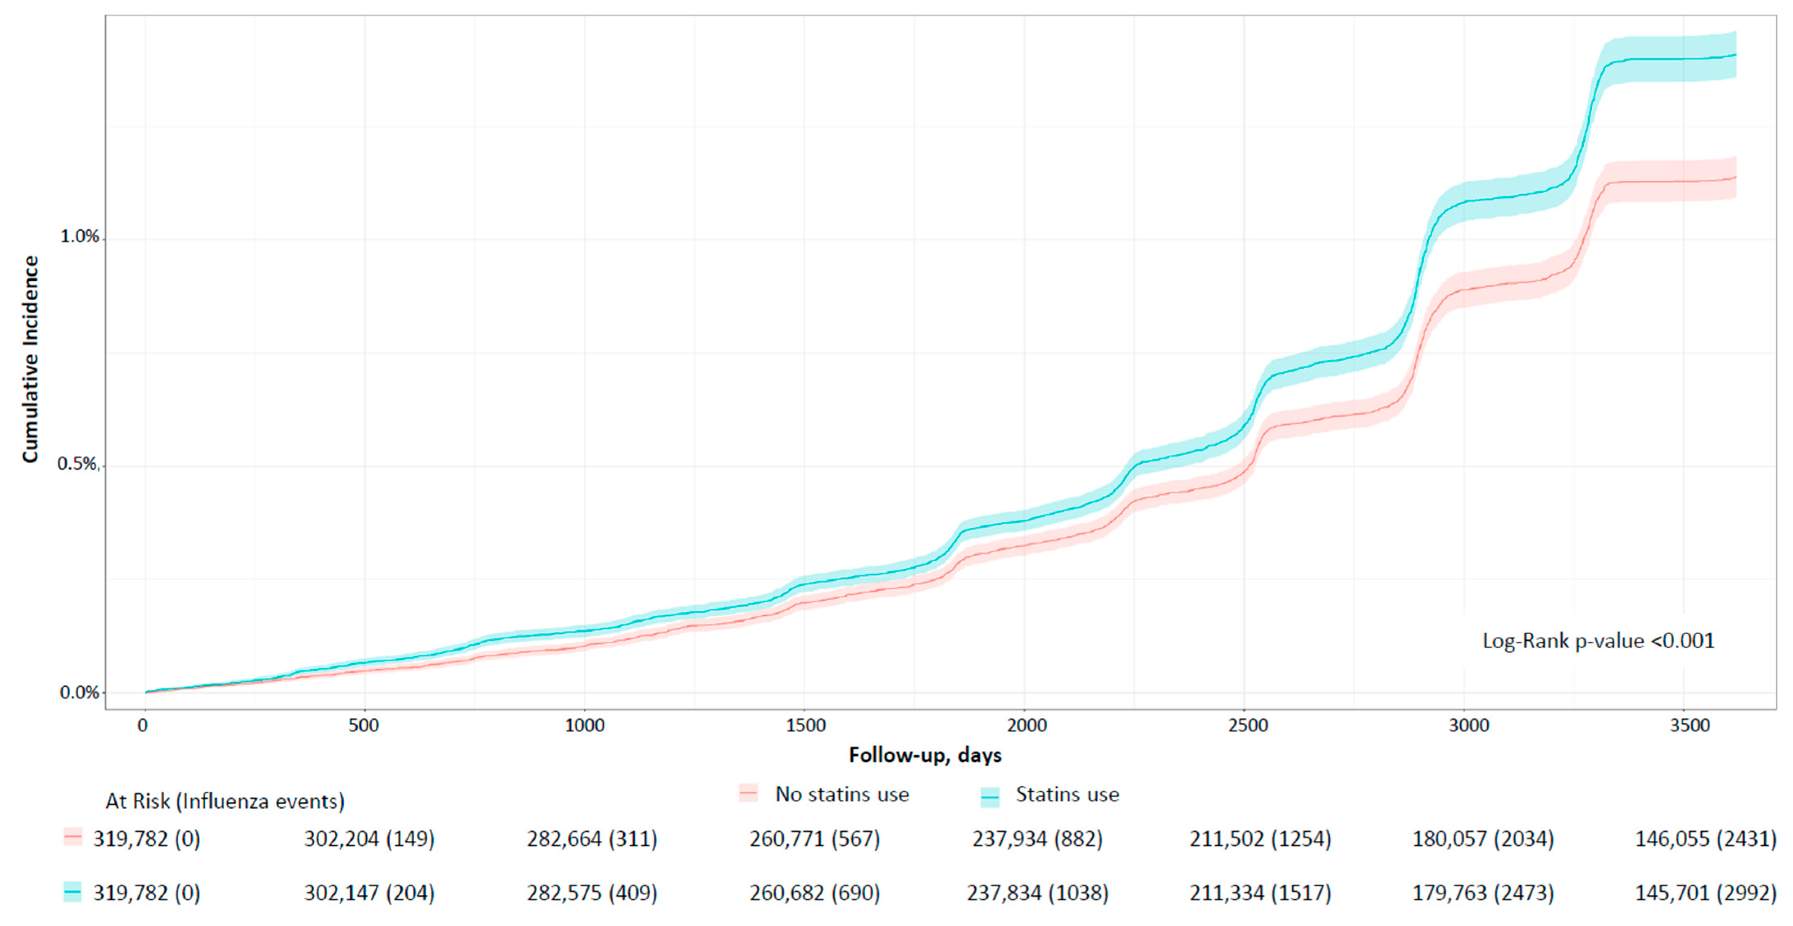Click the Cumulative Incidence y-axis title

(x=30, y=359)
